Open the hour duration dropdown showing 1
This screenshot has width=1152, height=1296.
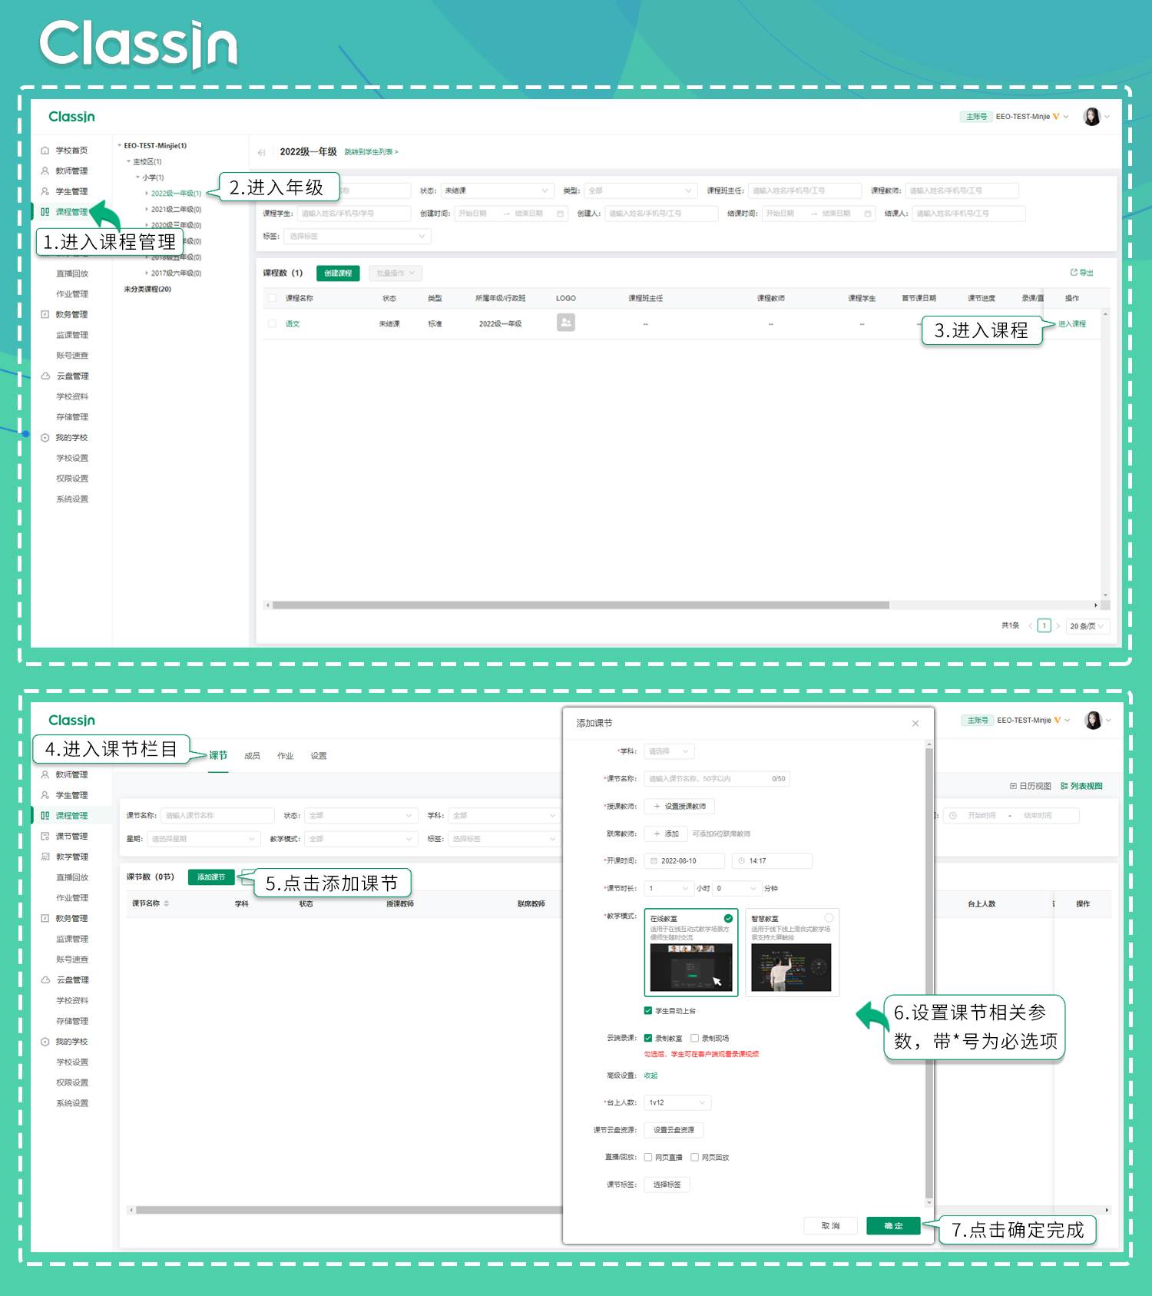[670, 888]
